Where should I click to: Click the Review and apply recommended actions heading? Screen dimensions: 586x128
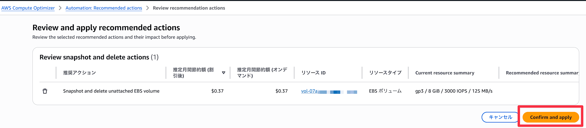[106, 28]
